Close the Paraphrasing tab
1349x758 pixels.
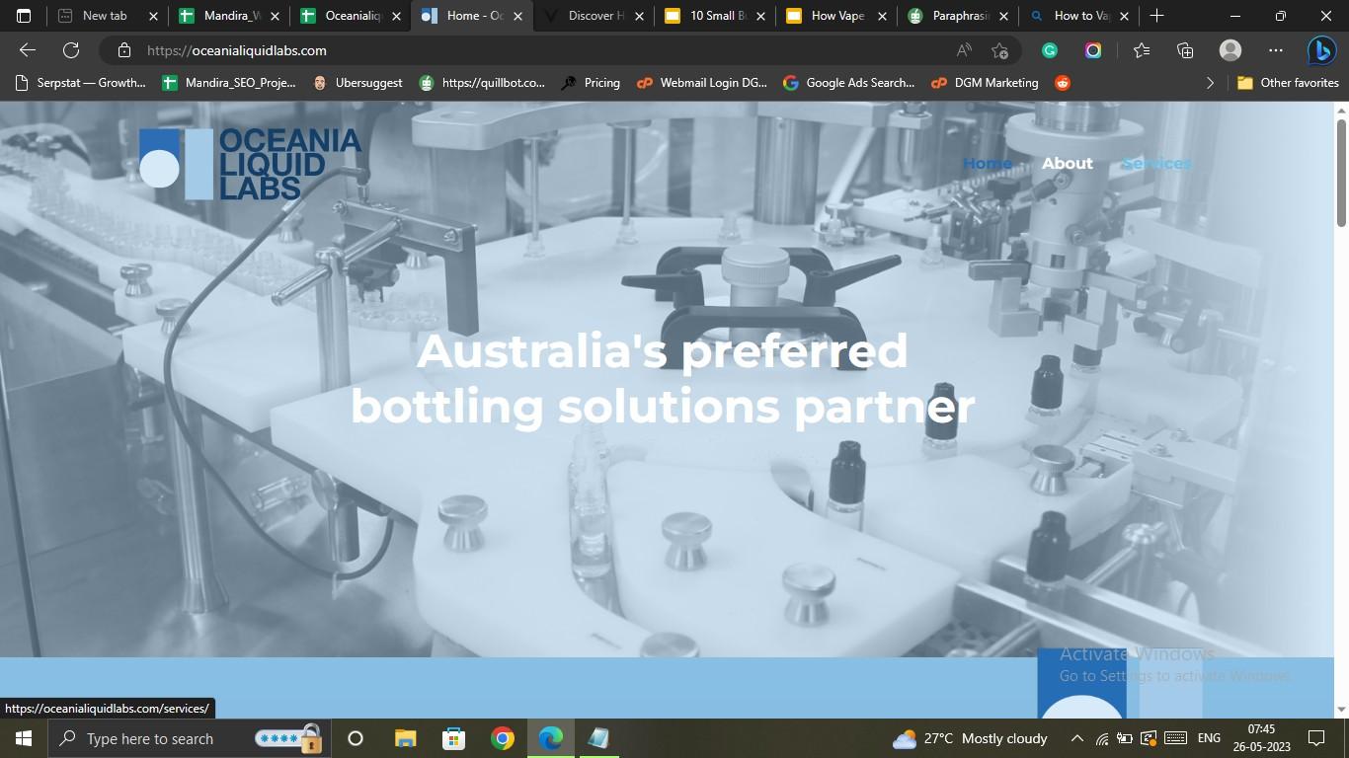(x=1003, y=16)
